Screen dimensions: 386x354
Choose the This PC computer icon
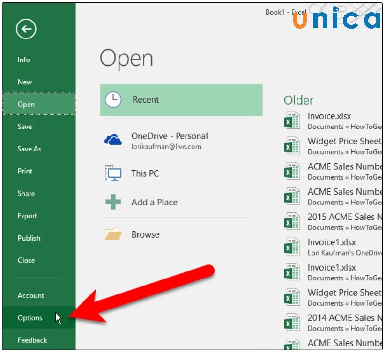point(113,173)
